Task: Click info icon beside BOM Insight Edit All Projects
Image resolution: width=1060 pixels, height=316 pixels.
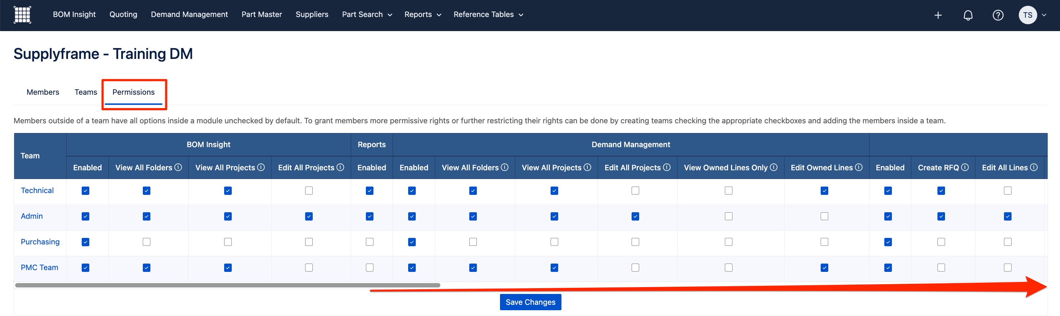Action: pos(340,167)
